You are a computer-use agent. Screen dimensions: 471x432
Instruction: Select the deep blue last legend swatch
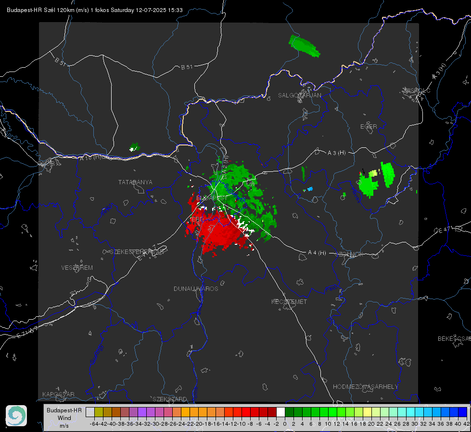463,412
